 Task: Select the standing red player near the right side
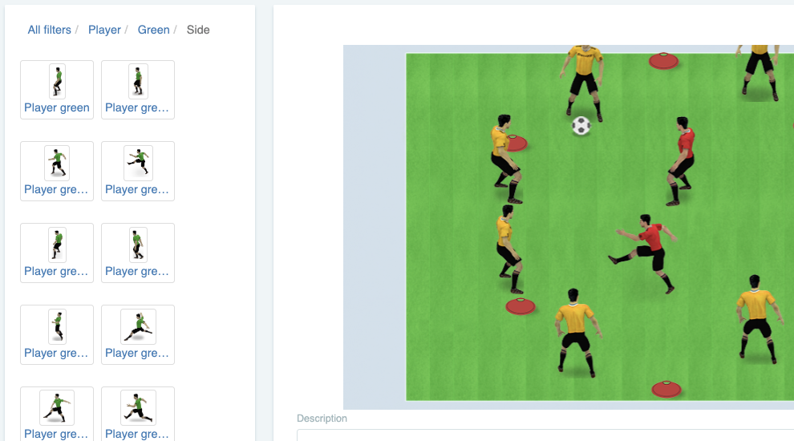682,161
